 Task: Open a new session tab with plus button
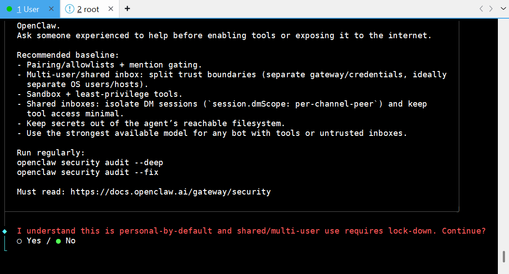coord(127,8)
